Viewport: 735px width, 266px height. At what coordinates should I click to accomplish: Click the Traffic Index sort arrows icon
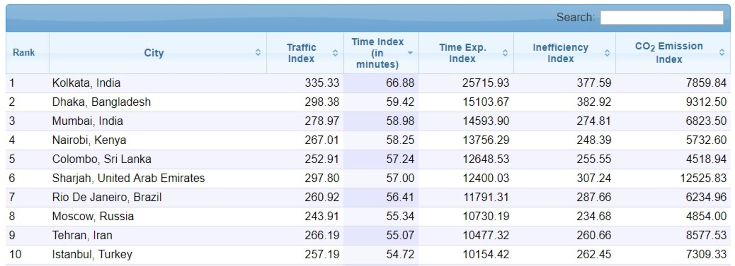335,53
